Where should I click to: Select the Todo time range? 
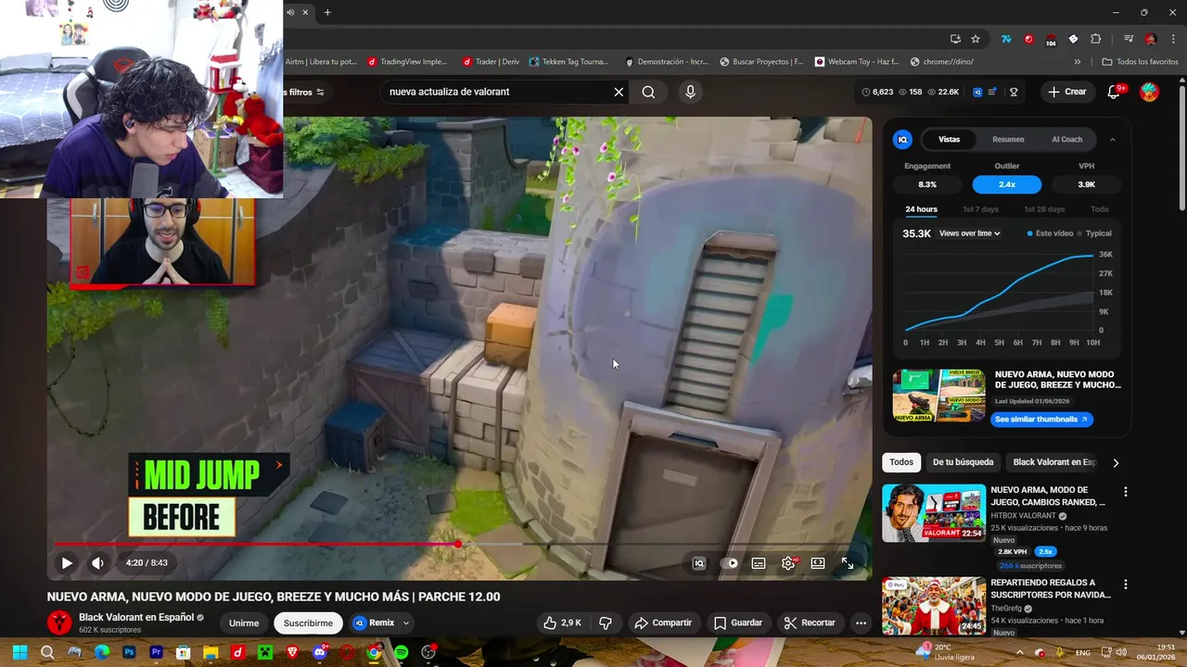tap(1099, 209)
